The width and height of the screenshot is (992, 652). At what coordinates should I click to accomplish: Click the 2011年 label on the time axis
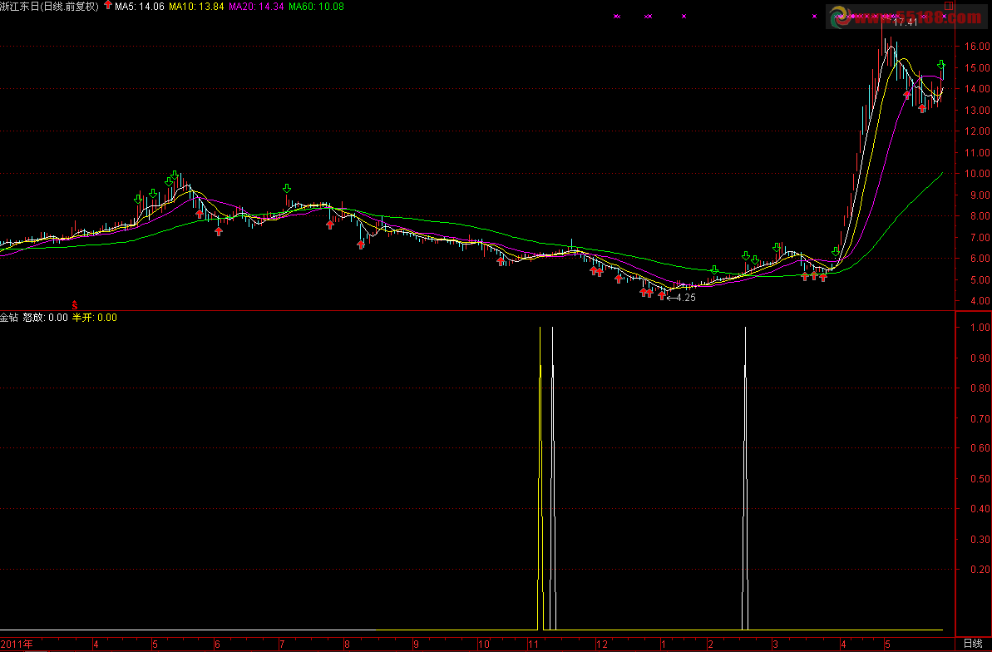pos(17,645)
